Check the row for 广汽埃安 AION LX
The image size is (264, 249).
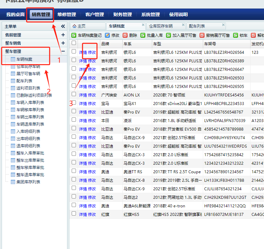coord(74,94)
